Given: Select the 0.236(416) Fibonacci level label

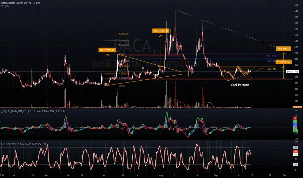Looking at the screenshot, I should 124,78.
